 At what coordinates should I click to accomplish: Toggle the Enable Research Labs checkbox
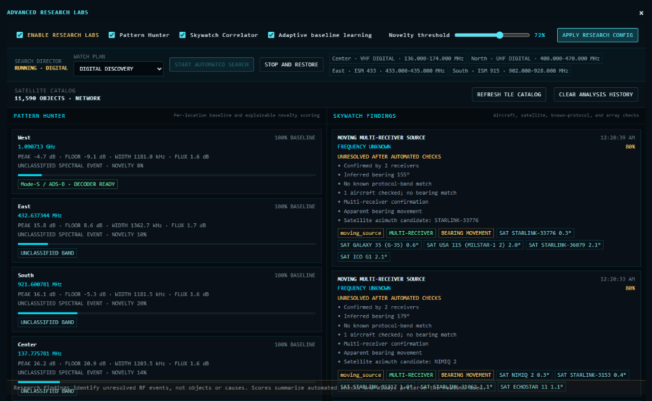[x=20, y=35]
